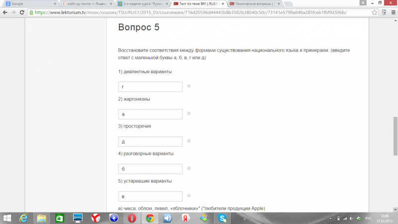Minimize the Chrome window
Image resolution: width=398 pixels, height=224 pixels.
point(372,3)
